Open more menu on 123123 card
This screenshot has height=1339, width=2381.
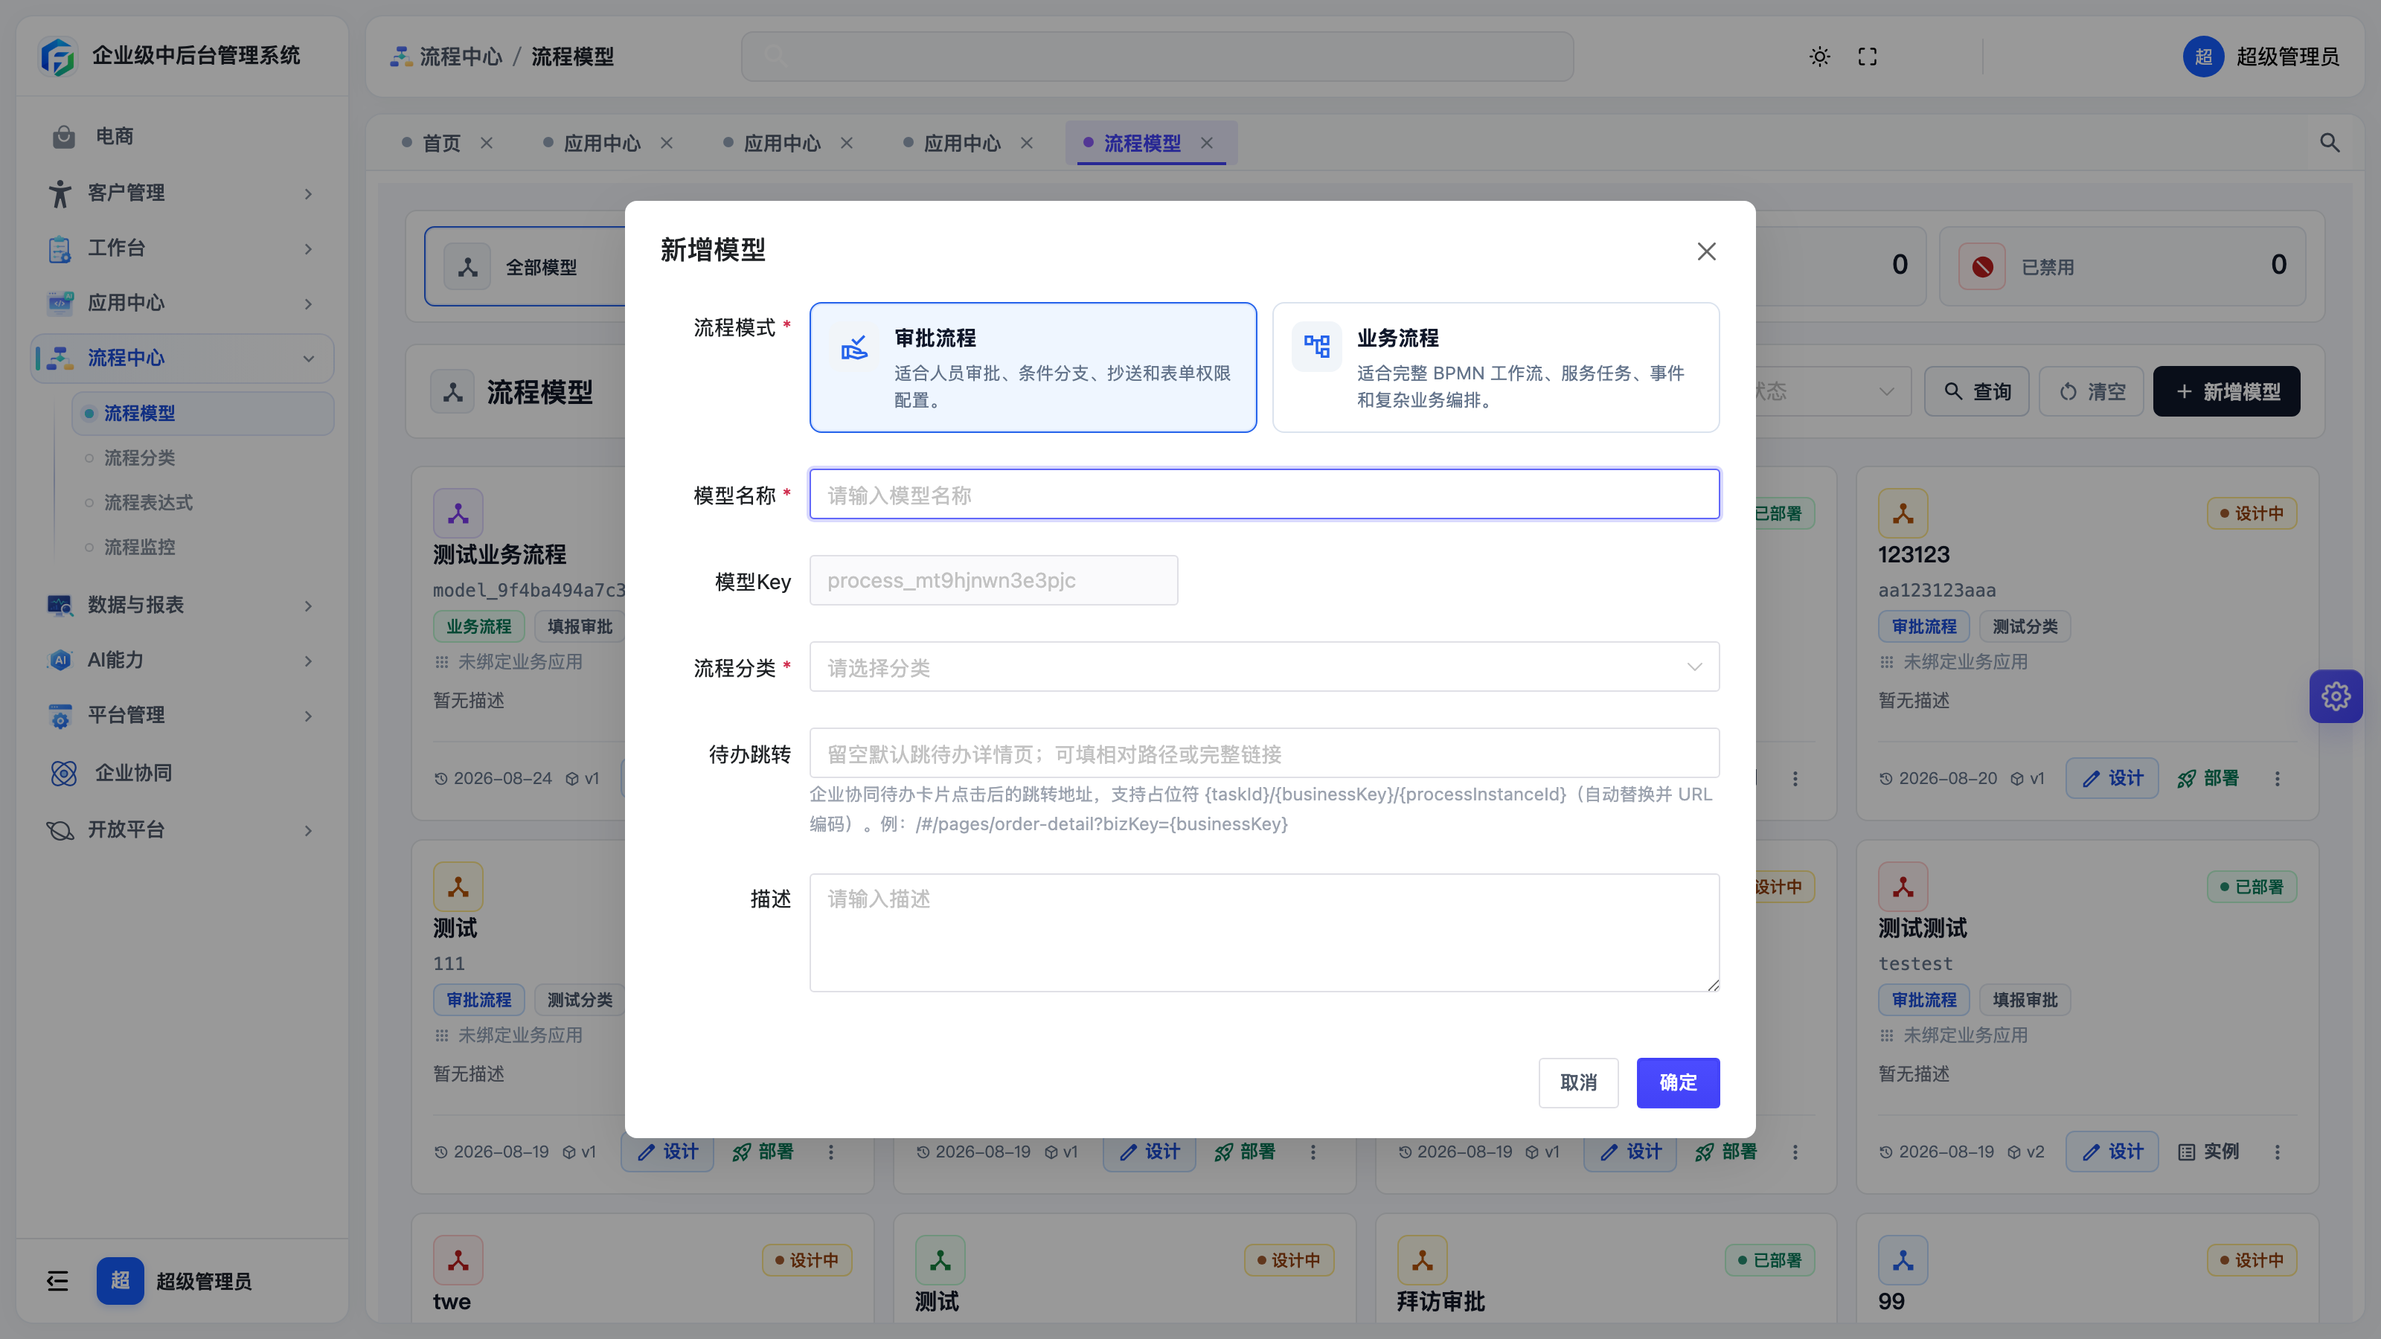click(x=2277, y=778)
